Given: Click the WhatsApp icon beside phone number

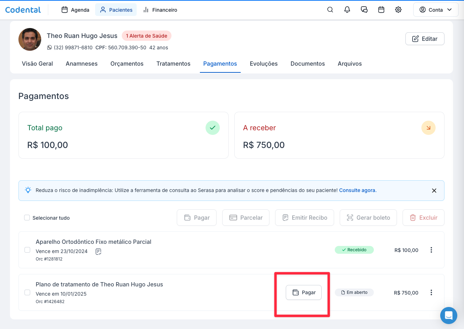Looking at the screenshot, I should point(50,48).
